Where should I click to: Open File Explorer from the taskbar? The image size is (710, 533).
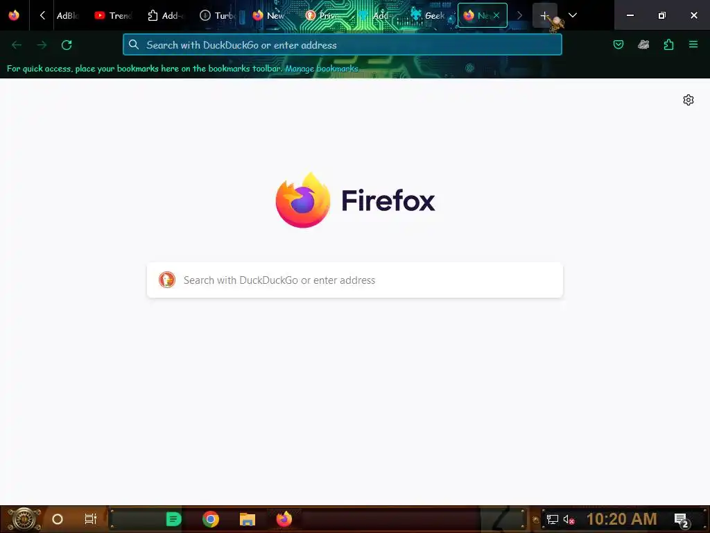[248, 519]
